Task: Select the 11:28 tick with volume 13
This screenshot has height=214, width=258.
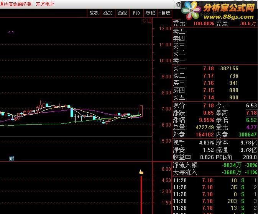Action: click(x=215, y=208)
